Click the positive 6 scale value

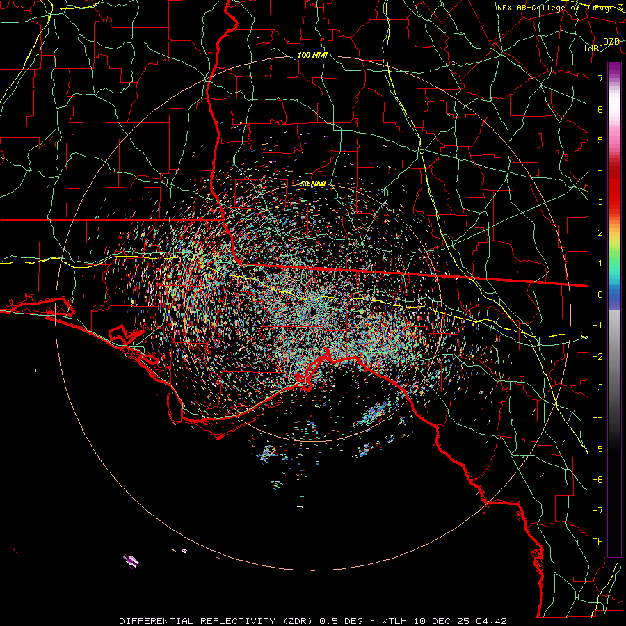point(600,109)
